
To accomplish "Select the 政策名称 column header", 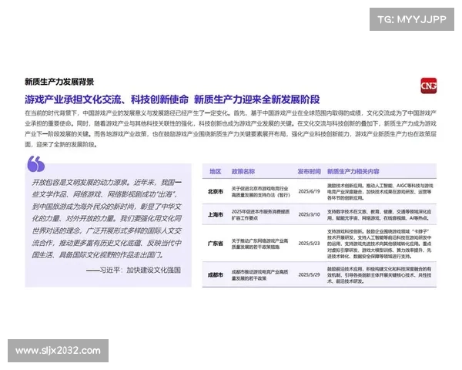I will (x=243, y=171).
